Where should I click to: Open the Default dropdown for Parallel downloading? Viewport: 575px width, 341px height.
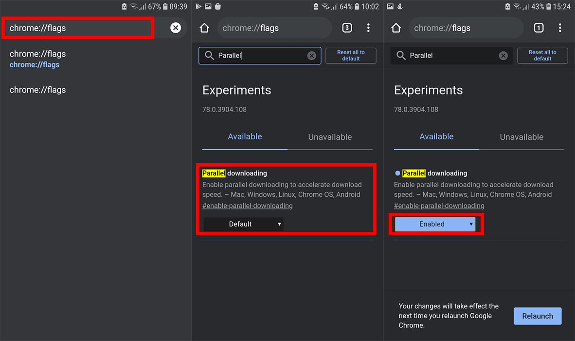coord(244,224)
